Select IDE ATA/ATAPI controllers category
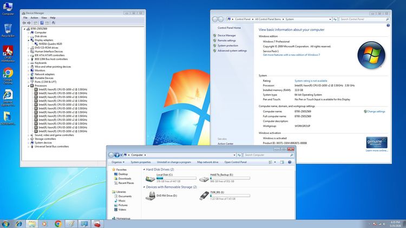406x228 pixels. pyautogui.click(x=49, y=55)
